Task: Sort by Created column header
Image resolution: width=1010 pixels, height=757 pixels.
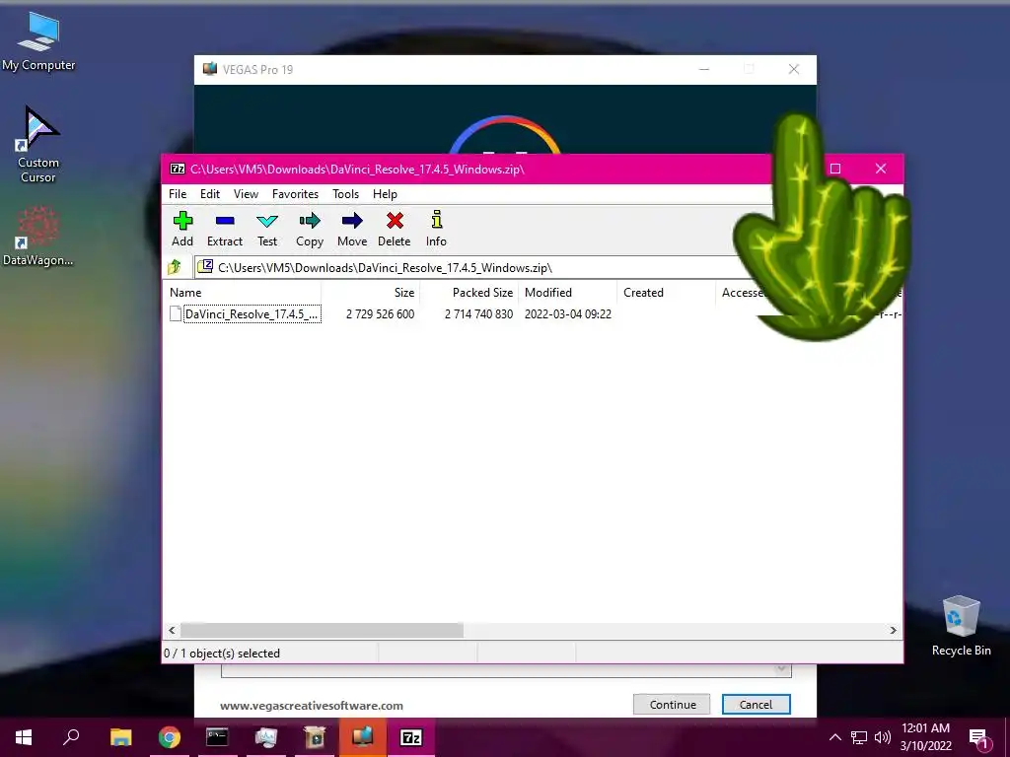Action: [666, 292]
